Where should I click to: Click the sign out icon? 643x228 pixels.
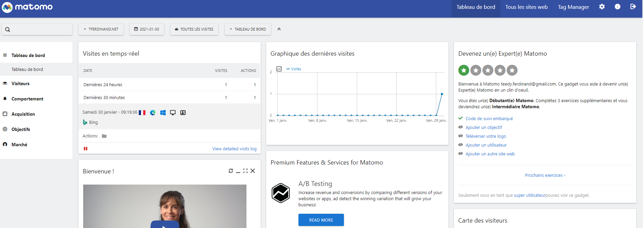pos(633,7)
